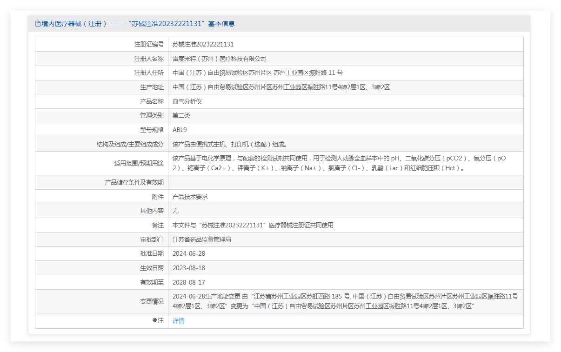Image resolution: width=561 pixels, height=352 pixels.
Task: Click the 产品储存条件及有效期 label
Action: 134,182
